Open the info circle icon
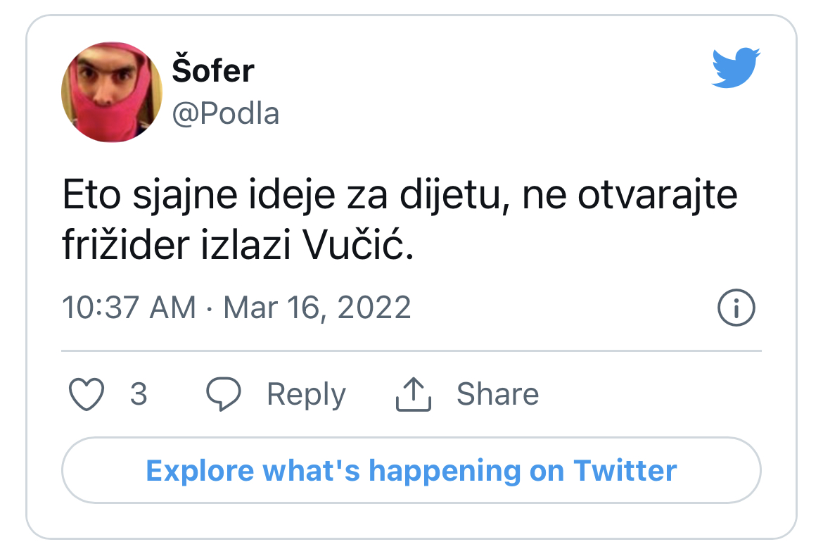This screenshot has width=823, height=549. pos(736,308)
